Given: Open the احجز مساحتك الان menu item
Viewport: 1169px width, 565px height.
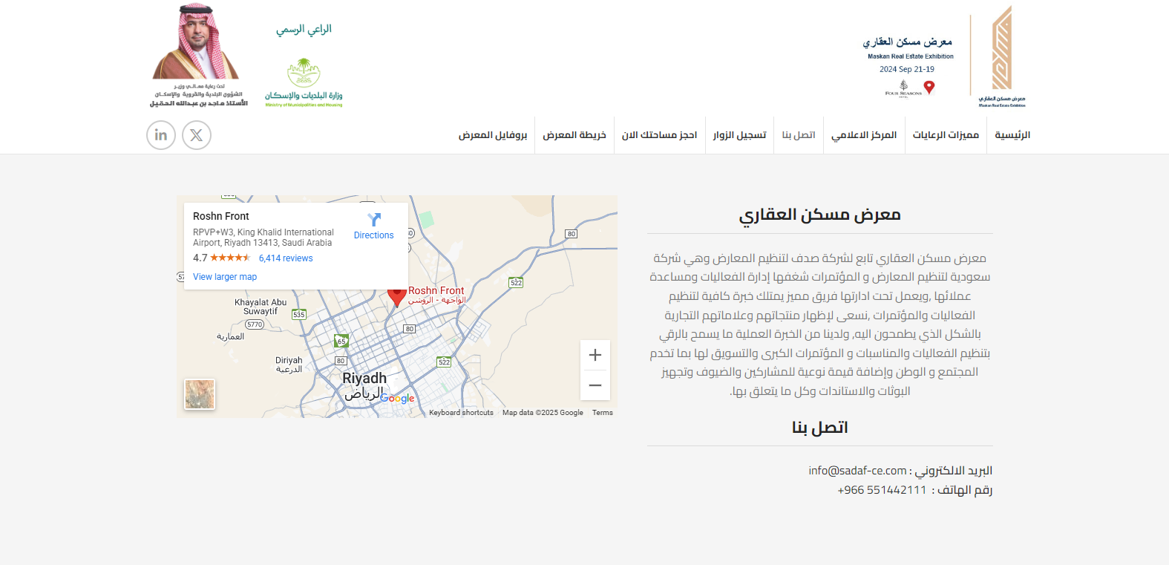Looking at the screenshot, I should pos(659,135).
